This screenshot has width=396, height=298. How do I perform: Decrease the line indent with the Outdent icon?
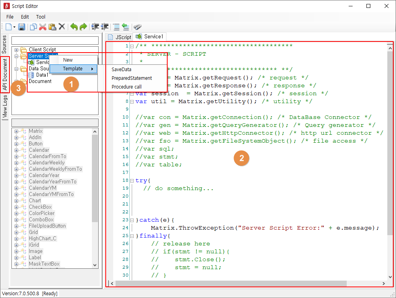click(105, 26)
